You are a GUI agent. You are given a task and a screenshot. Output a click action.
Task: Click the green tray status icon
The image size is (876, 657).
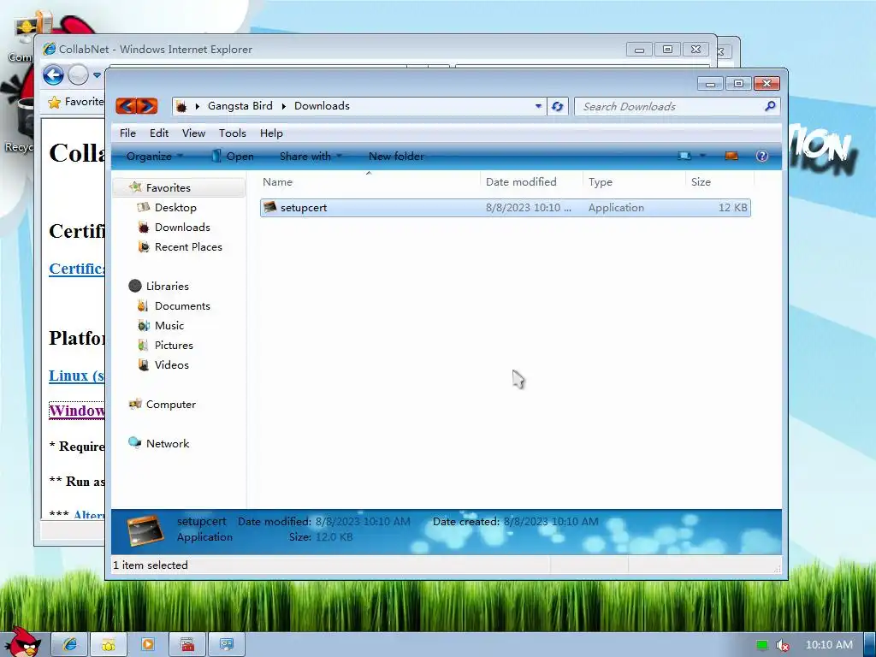pos(761,645)
